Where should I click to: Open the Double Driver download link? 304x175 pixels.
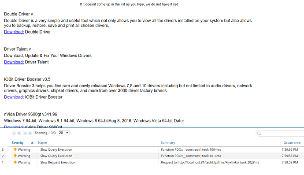tap(14, 32)
